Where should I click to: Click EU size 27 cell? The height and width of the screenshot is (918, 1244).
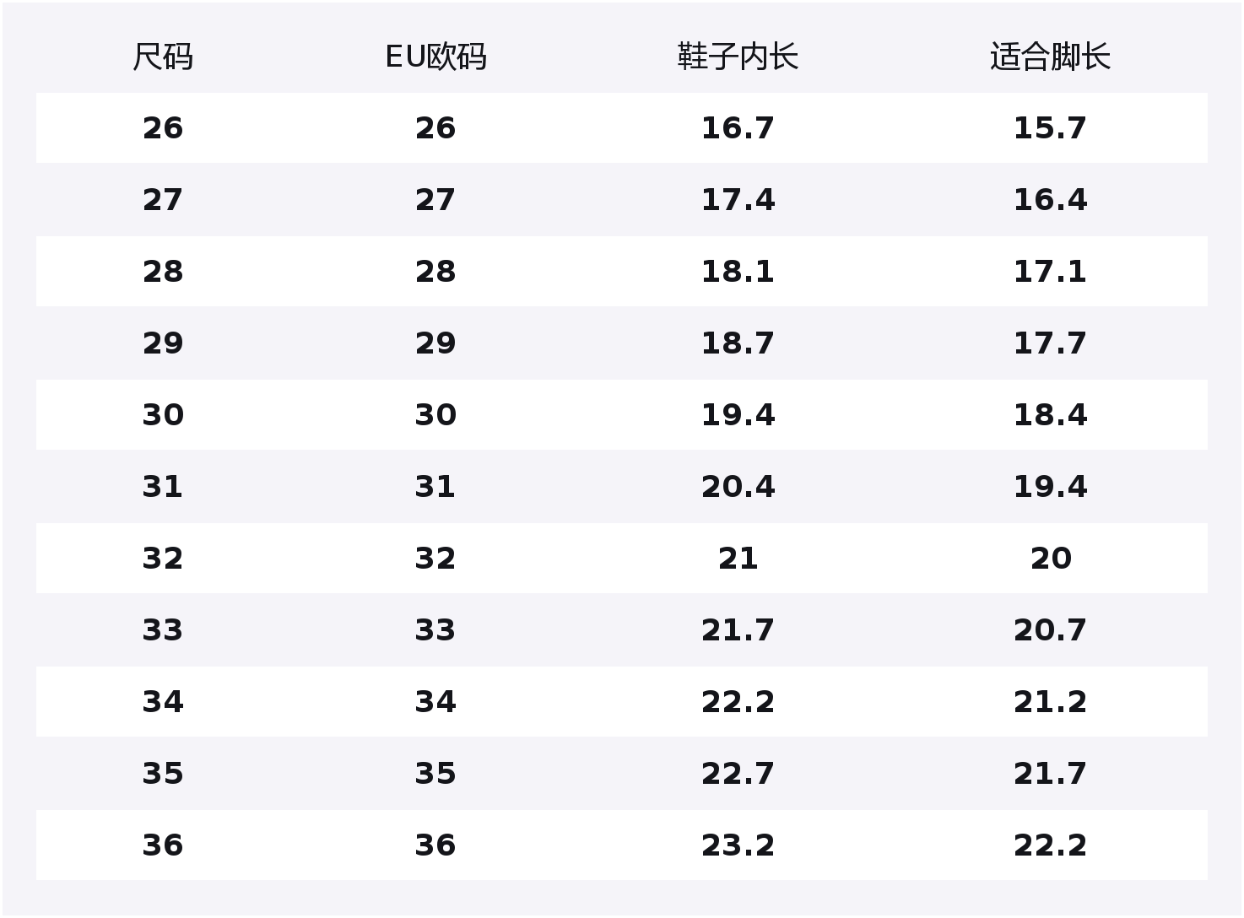tap(435, 200)
